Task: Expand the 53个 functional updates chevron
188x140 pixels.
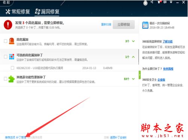Action: (133, 79)
